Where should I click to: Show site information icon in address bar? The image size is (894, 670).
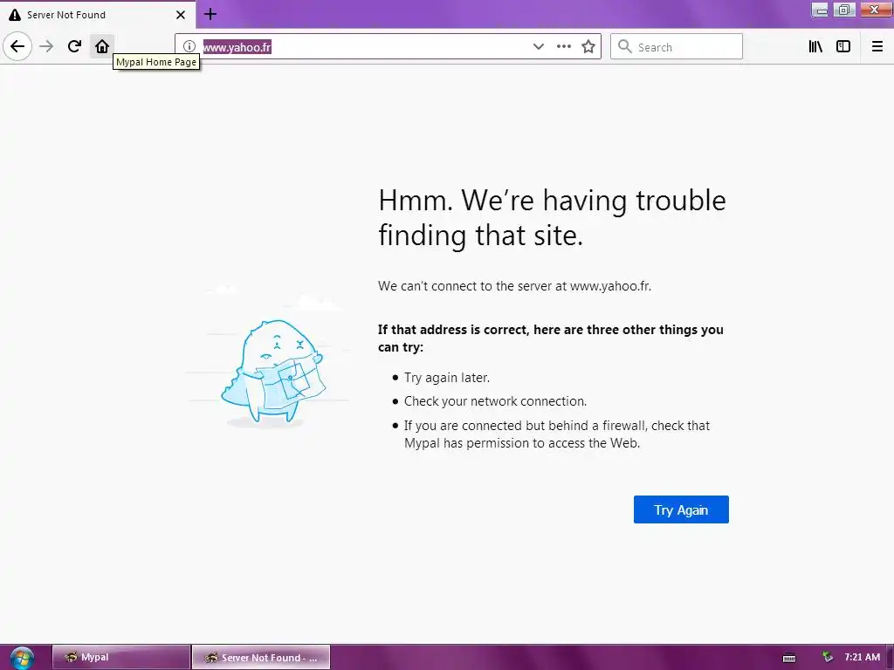[189, 47]
